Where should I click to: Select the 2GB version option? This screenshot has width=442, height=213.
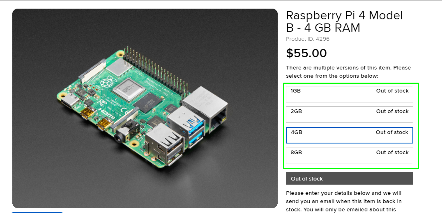[x=349, y=115]
